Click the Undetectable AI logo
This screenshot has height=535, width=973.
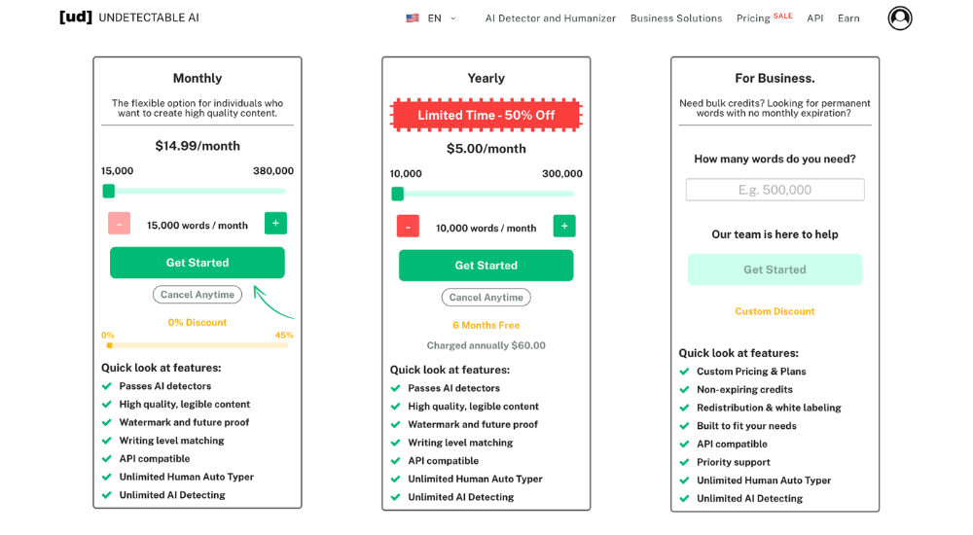[x=129, y=18]
